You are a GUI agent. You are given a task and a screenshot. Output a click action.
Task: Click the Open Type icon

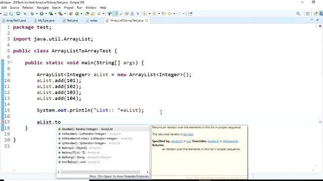[x=87, y=14]
